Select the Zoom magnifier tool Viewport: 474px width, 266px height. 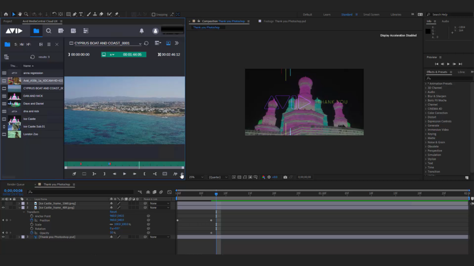click(x=26, y=14)
